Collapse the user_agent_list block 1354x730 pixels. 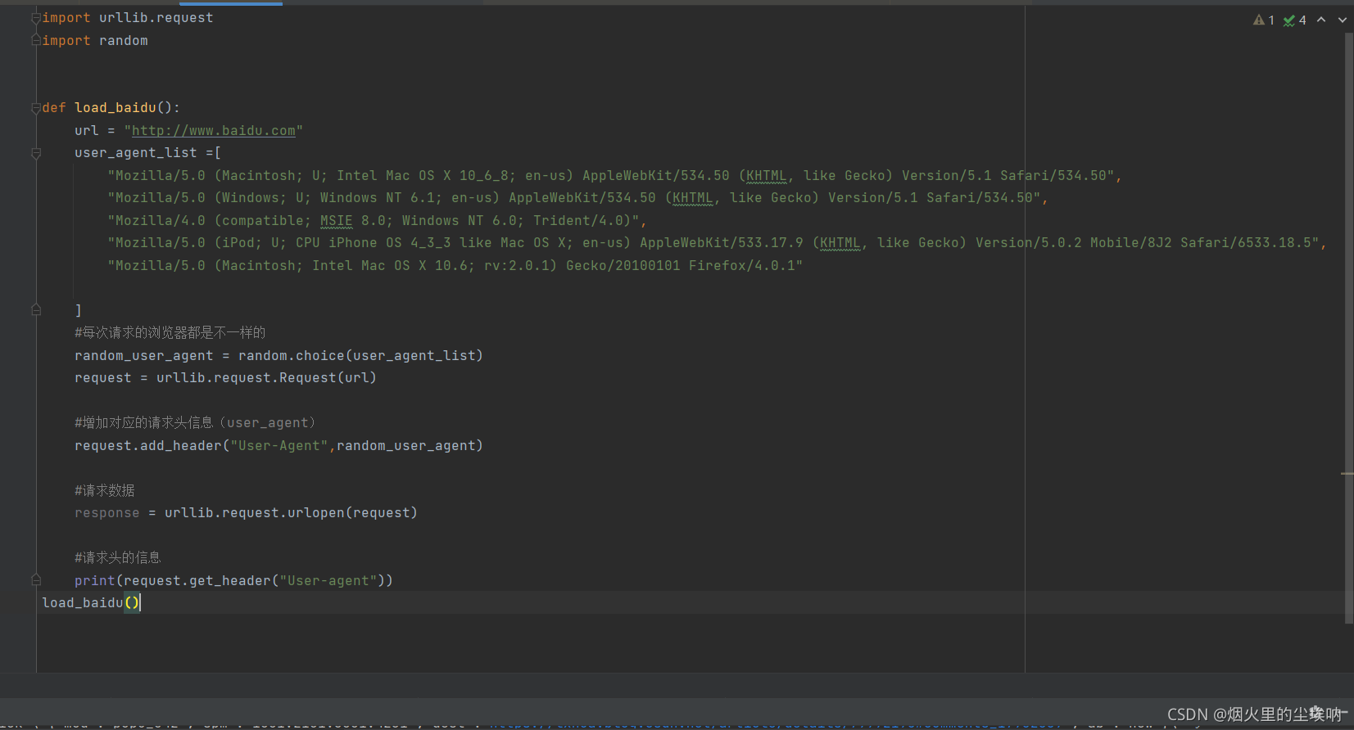36,153
